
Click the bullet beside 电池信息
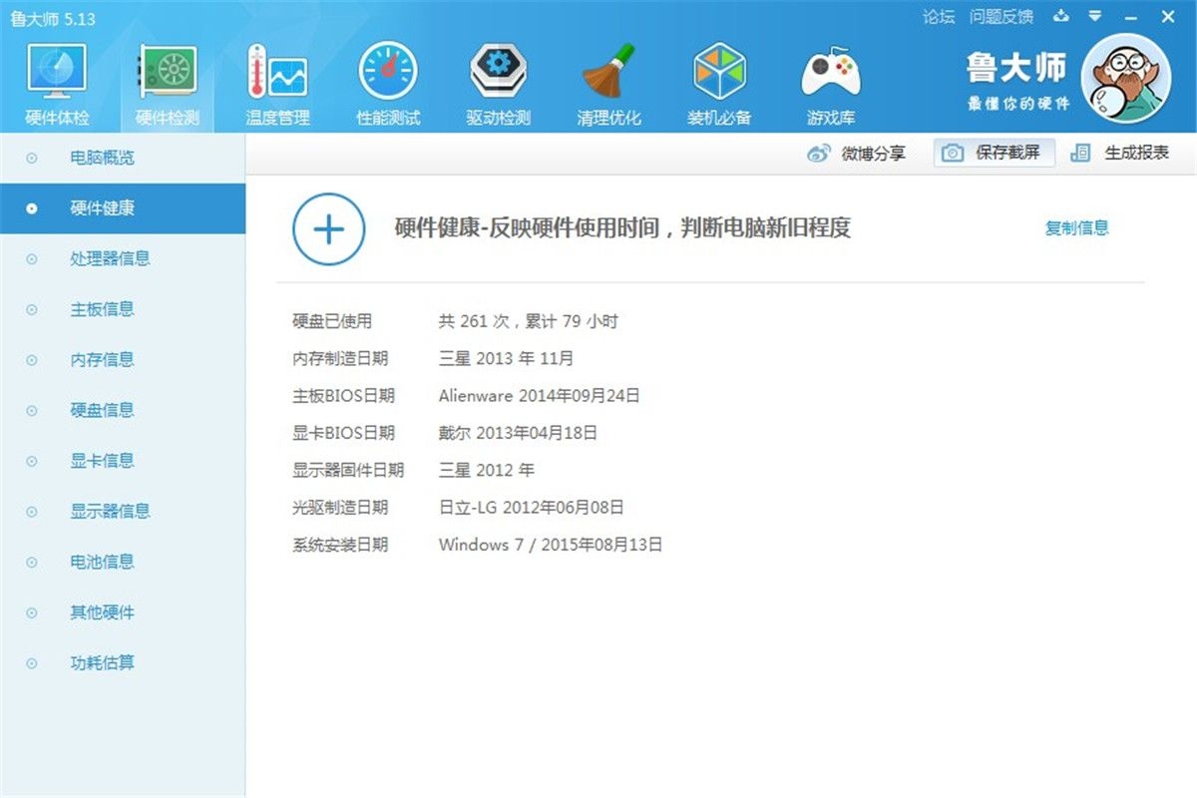(32, 563)
